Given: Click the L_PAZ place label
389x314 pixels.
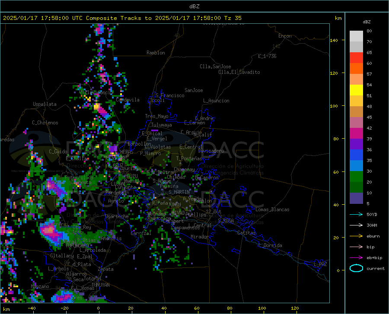Looking at the screenshot, I should click(320, 264).
